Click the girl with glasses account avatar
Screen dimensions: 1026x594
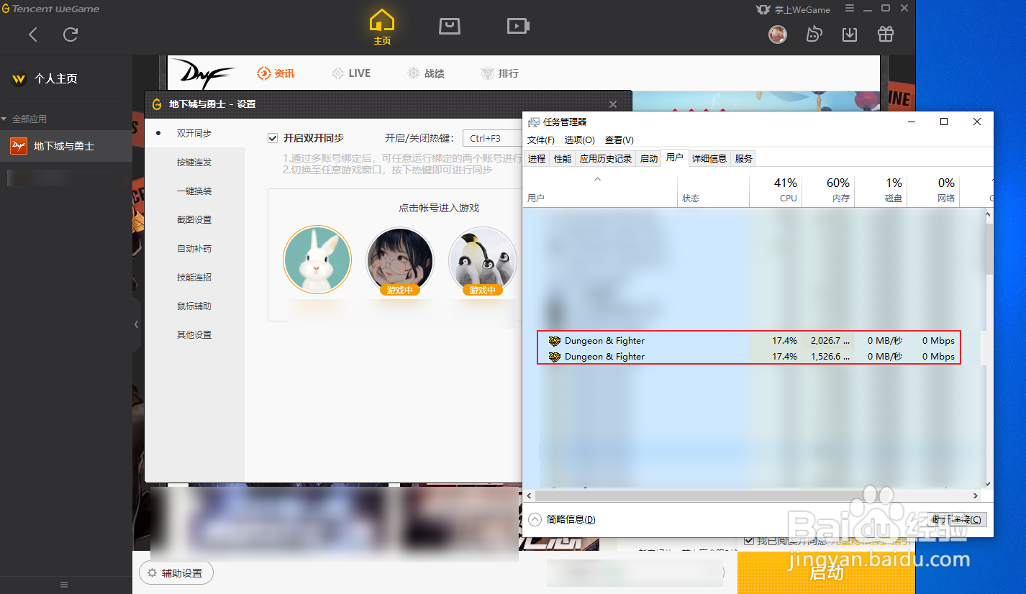coord(400,261)
